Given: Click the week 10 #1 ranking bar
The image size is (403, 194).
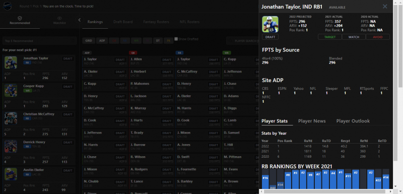Looking at the screenshot, I should click(341, 179).
